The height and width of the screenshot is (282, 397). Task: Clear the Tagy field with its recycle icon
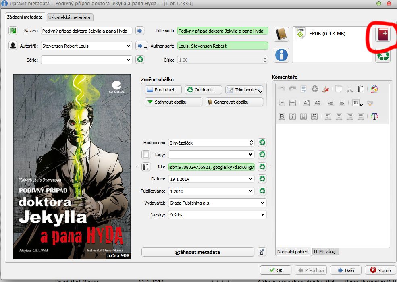click(262, 154)
